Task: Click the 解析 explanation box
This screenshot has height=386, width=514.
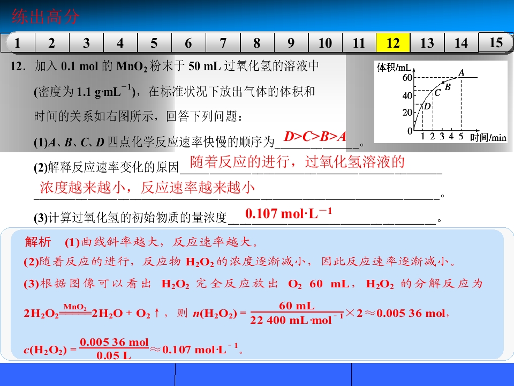Action: coord(257,294)
